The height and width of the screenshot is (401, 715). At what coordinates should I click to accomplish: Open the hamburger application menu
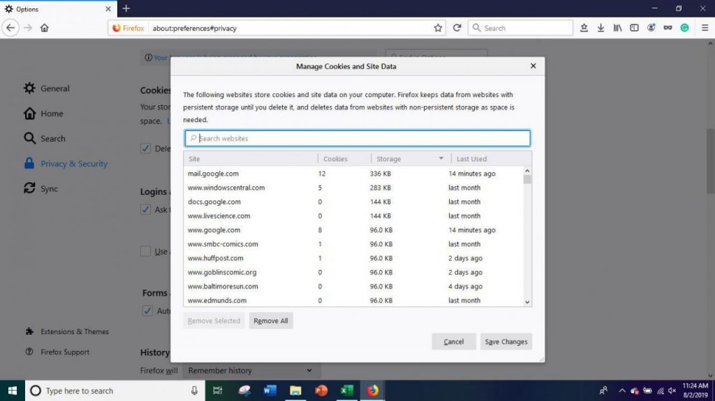click(705, 28)
